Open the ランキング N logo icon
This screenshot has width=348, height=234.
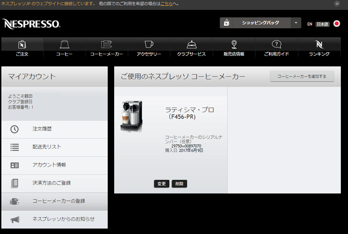pos(319,45)
